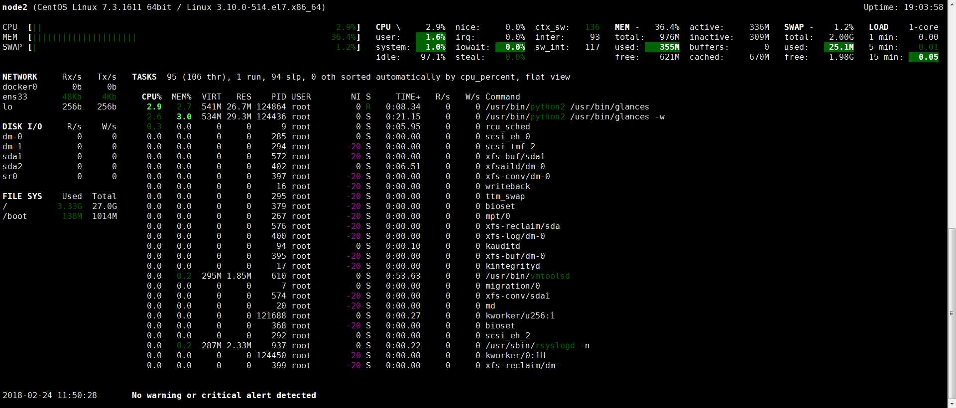Select the scsi_eh_0 process row
This screenshot has height=408, width=956.
(339, 137)
